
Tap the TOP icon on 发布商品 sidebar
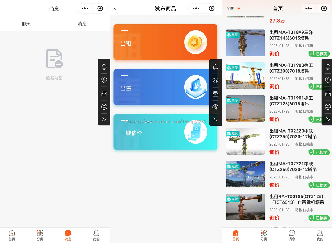click(x=215, y=107)
